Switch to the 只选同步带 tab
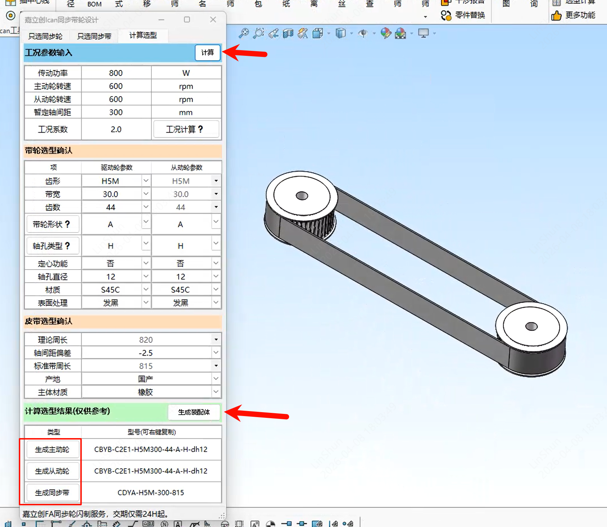Image resolution: width=607 pixels, height=527 pixels. click(94, 36)
